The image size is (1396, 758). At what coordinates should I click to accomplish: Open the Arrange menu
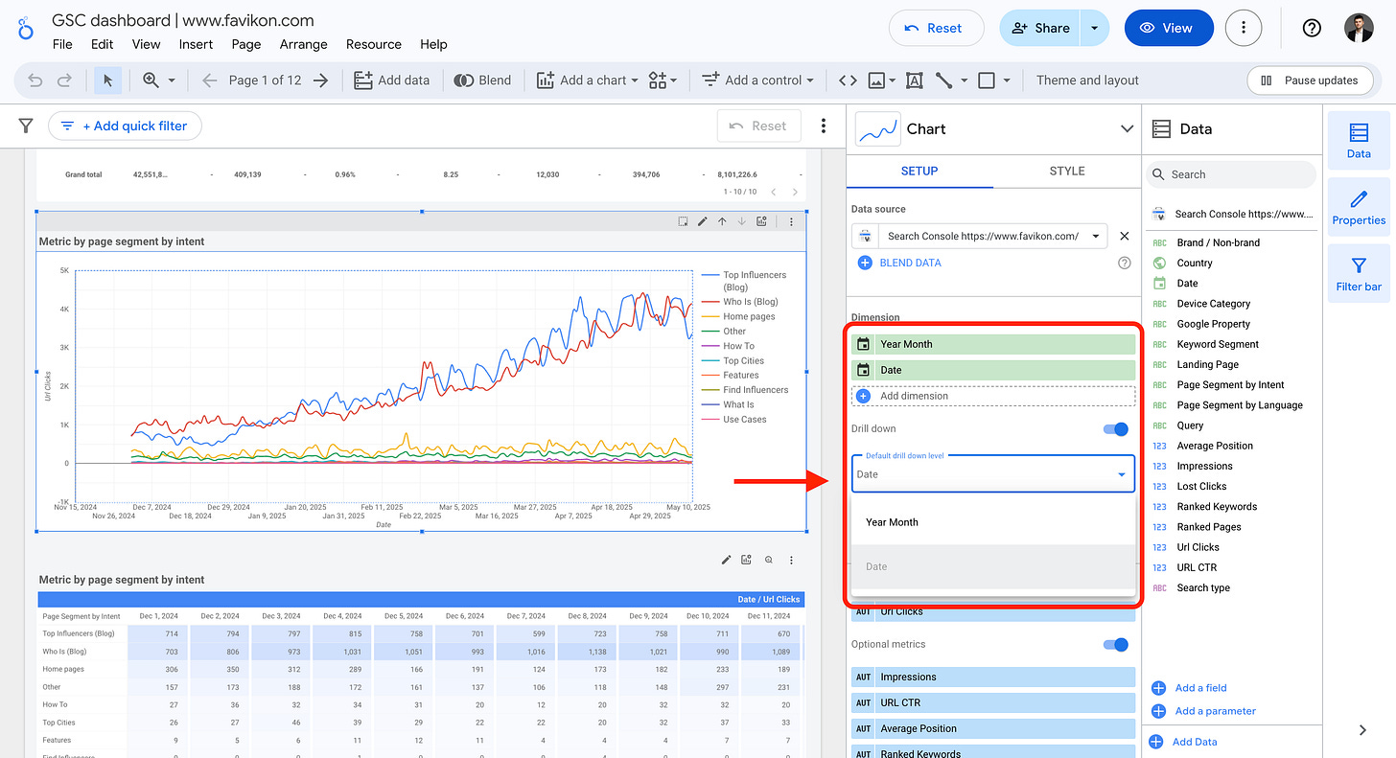(x=303, y=44)
